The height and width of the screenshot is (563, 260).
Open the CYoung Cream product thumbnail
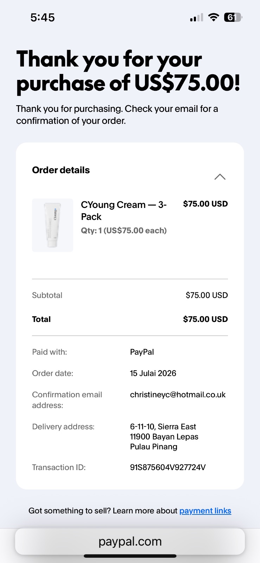point(52,225)
